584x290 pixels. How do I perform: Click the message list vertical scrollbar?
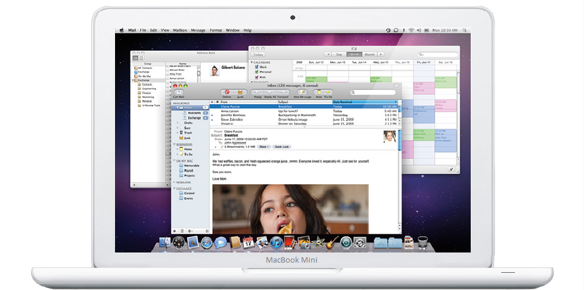tap(400, 114)
